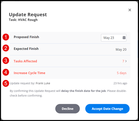The height and width of the screenshot is (121, 139).
Task: Click the 5 days cycle time value
Action: [x=122, y=73]
